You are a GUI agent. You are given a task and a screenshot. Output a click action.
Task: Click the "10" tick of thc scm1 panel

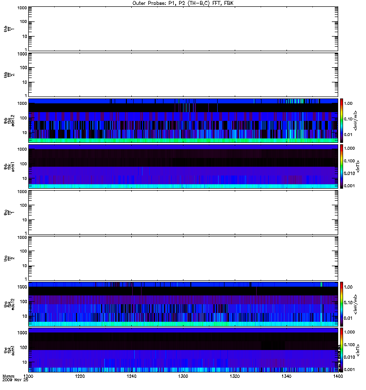[25, 362]
